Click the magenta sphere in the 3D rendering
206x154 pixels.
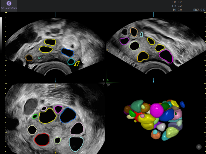click(157, 110)
